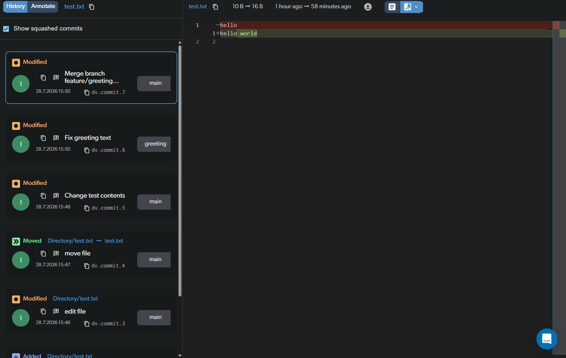Copy the dv.commit.6 commit ID

pos(86,150)
